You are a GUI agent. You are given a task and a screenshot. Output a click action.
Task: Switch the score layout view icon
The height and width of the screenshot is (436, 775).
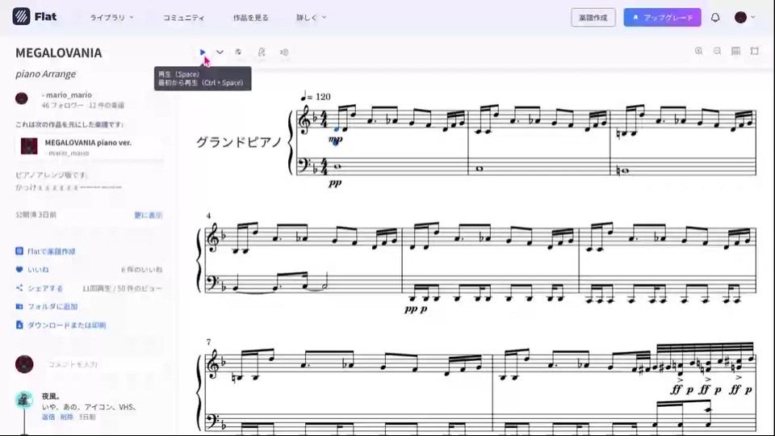[736, 51]
